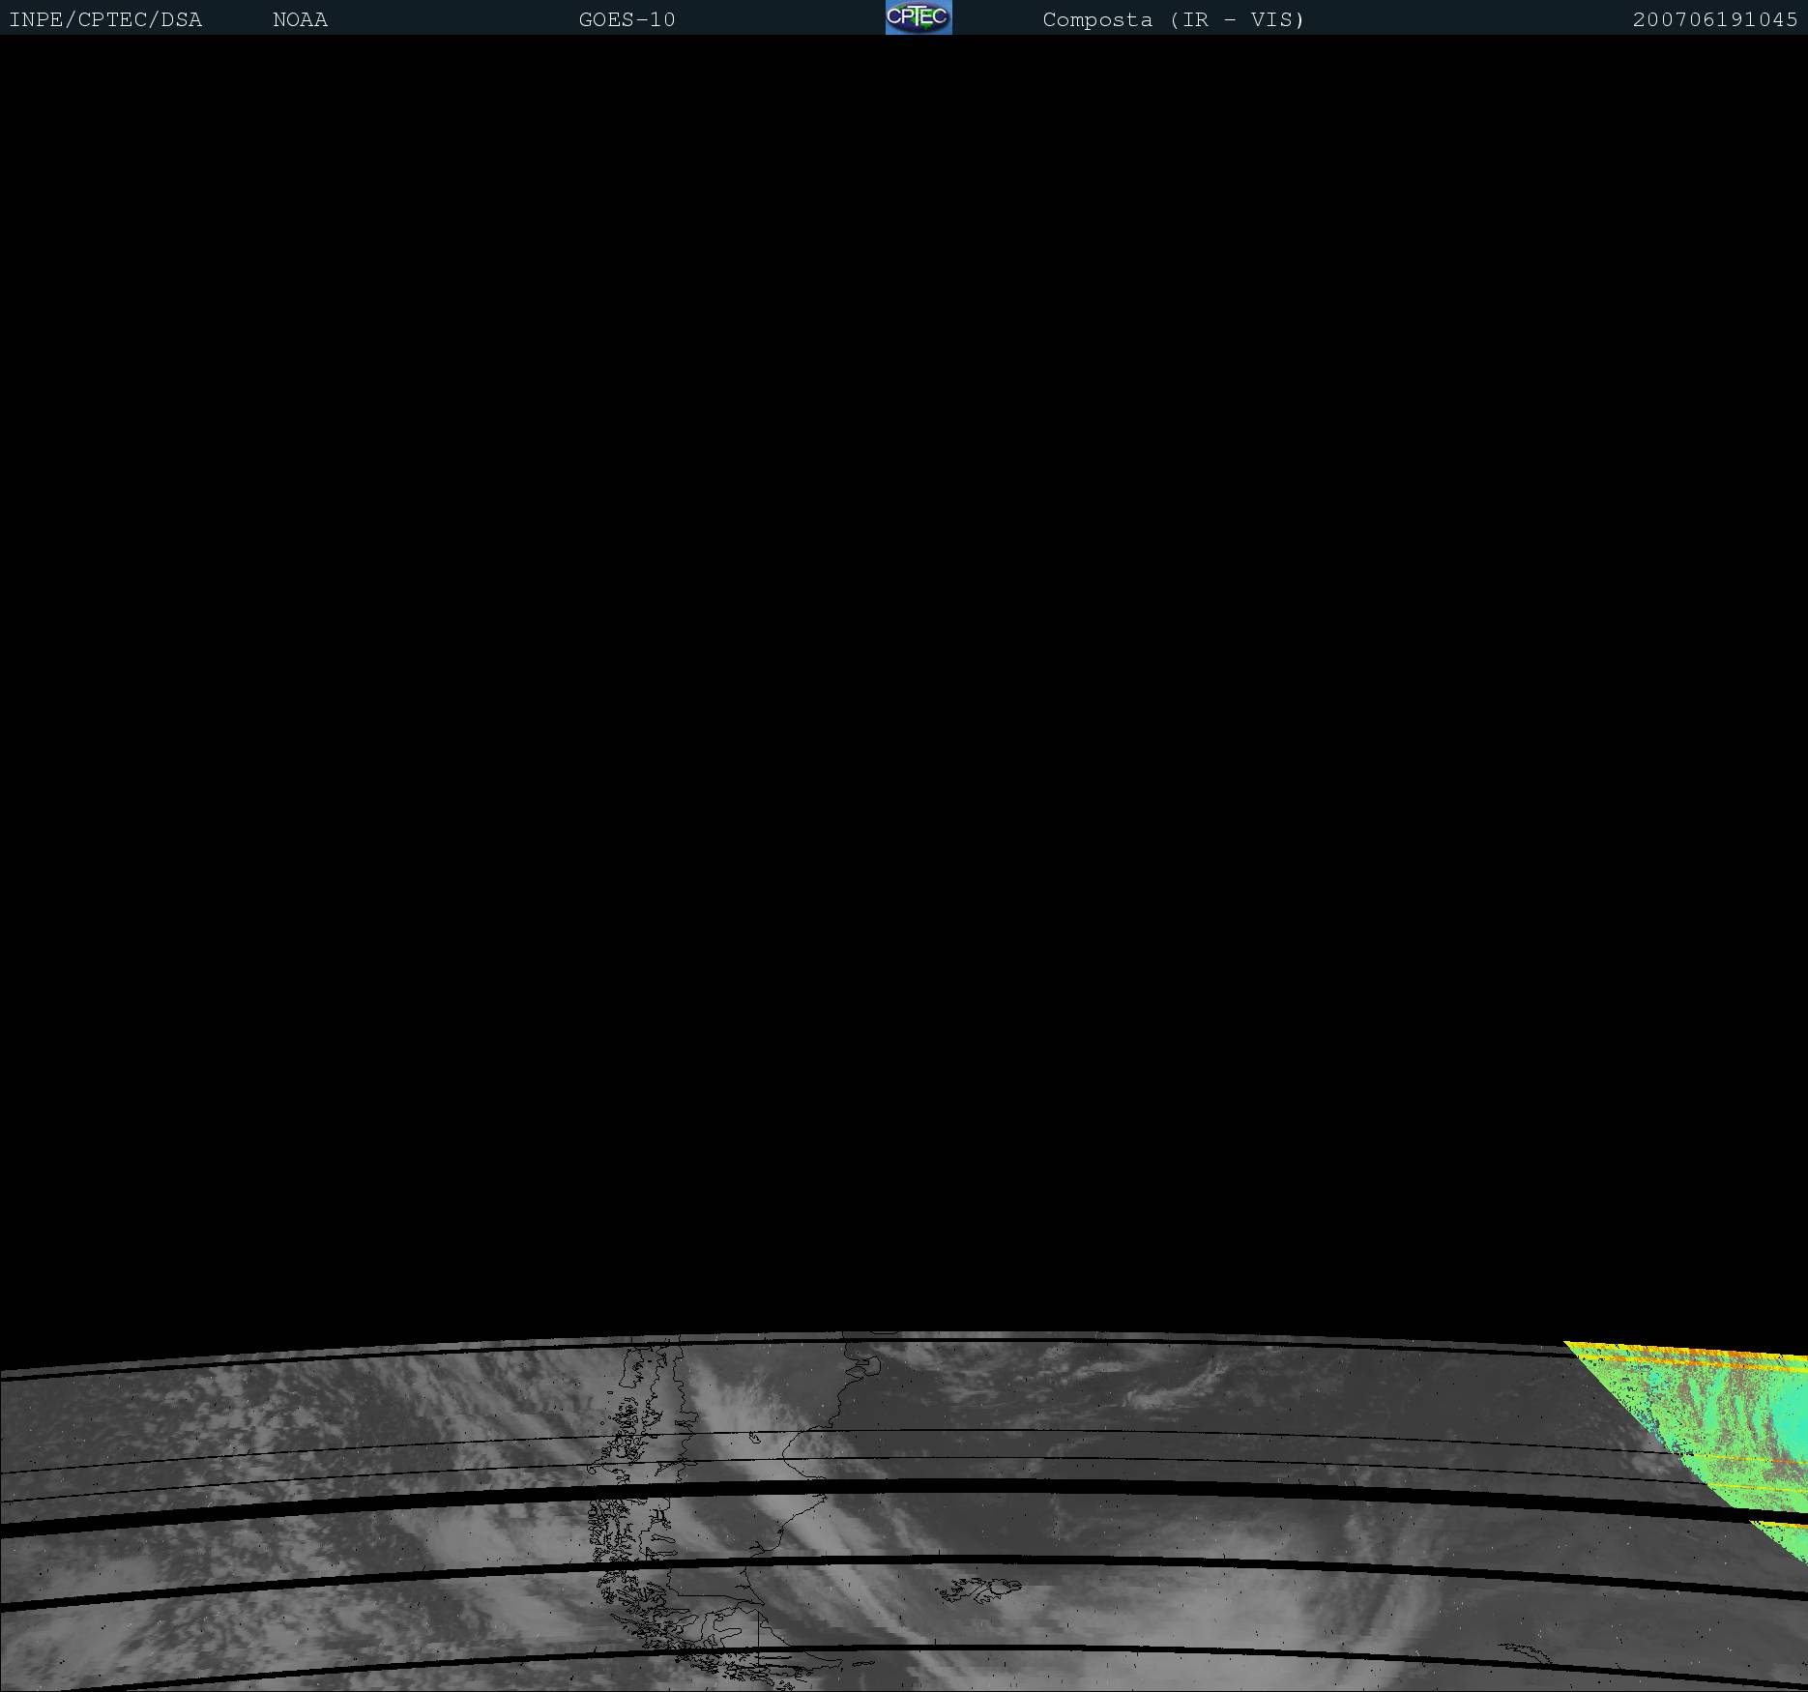
Task: Click the INPE/CPTEC/DSA header text
Action: 105,19
